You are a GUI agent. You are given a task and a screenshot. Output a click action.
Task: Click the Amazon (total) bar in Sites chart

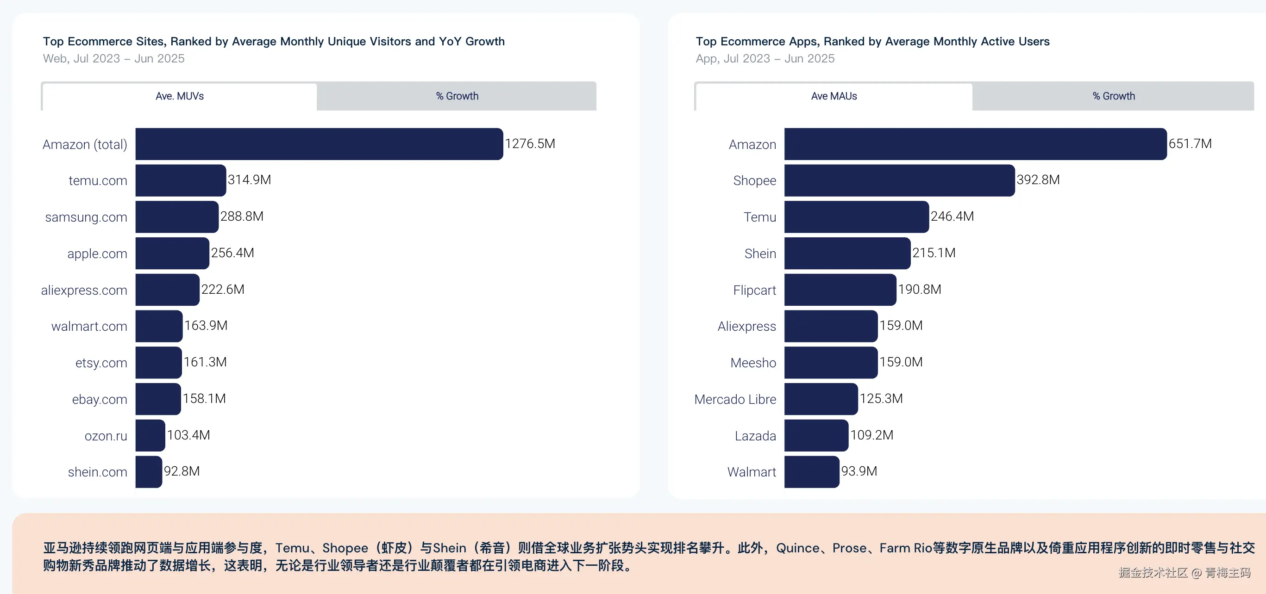point(319,144)
